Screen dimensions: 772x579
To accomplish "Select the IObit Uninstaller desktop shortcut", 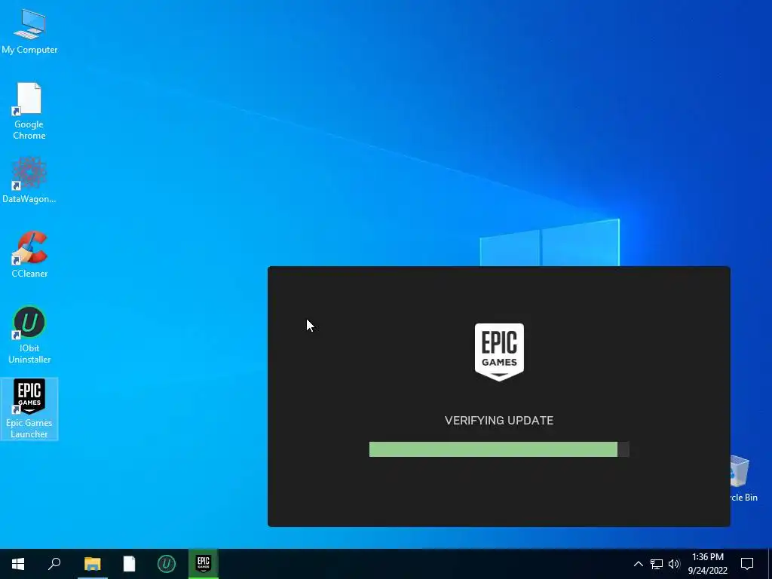I will point(29,335).
